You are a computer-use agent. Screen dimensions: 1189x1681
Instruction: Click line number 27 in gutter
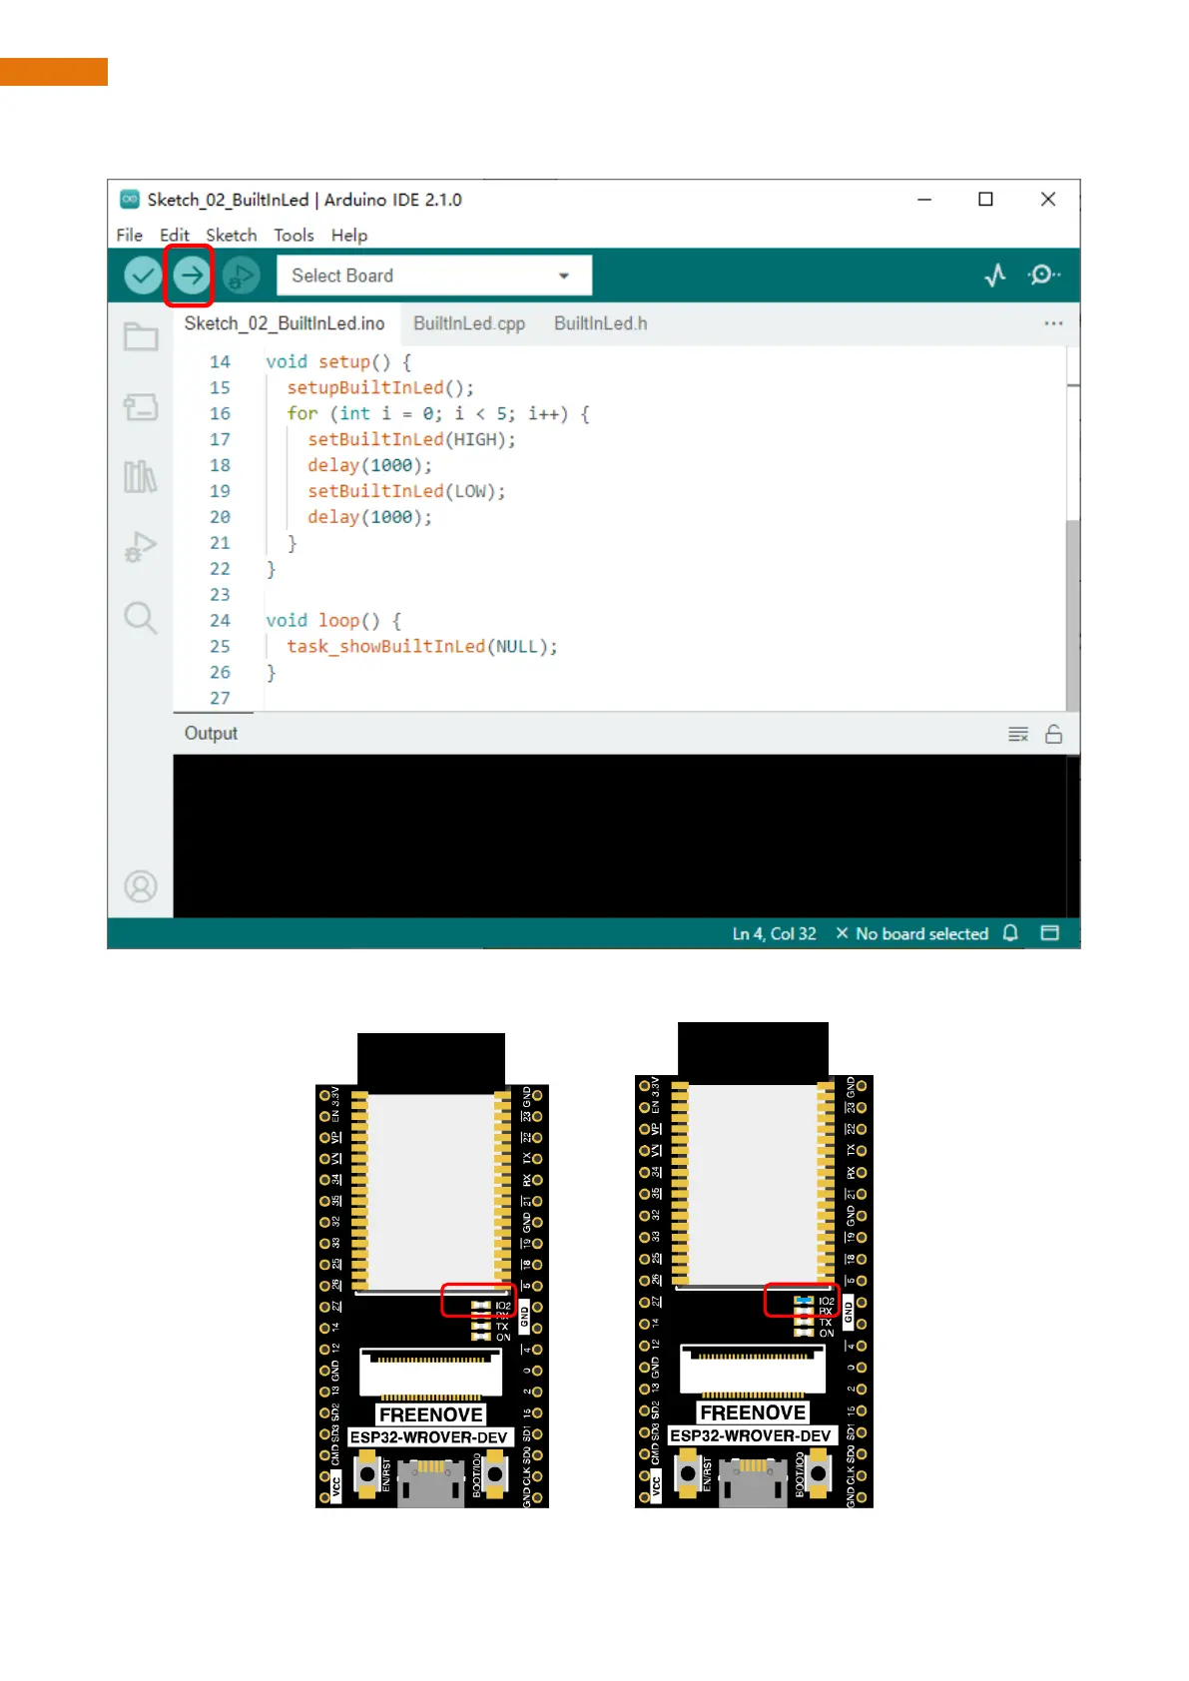pos(220,699)
